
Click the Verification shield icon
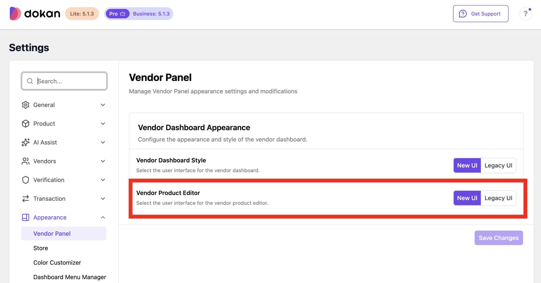click(26, 180)
